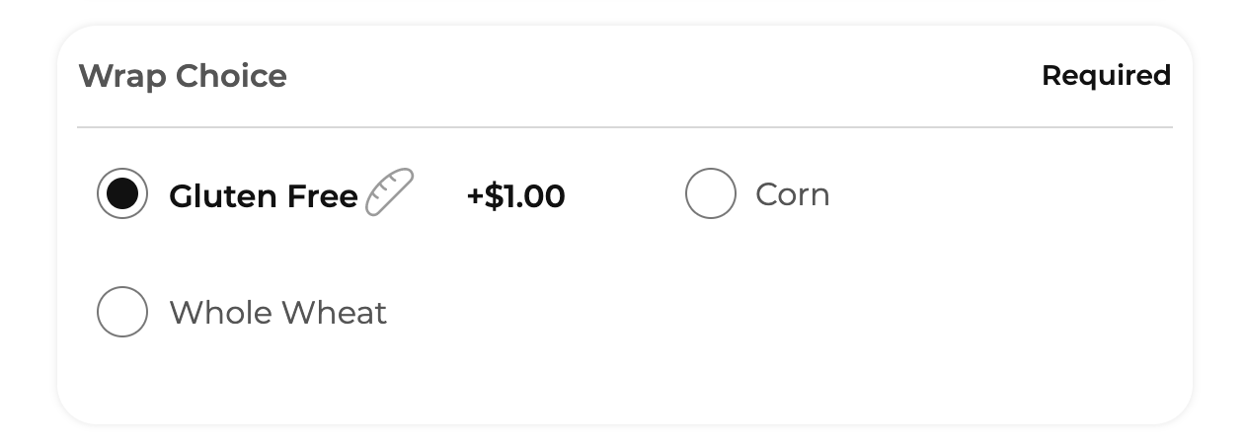
Task: Click the Required text in the header
Action: pyautogui.click(x=1106, y=75)
